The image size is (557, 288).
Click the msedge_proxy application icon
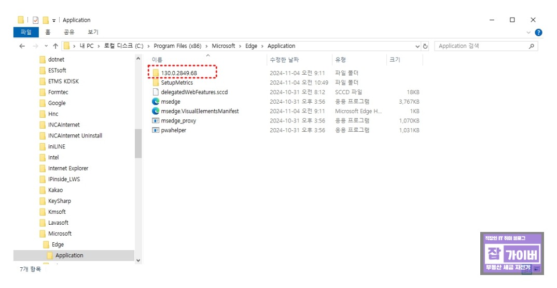[x=156, y=120]
